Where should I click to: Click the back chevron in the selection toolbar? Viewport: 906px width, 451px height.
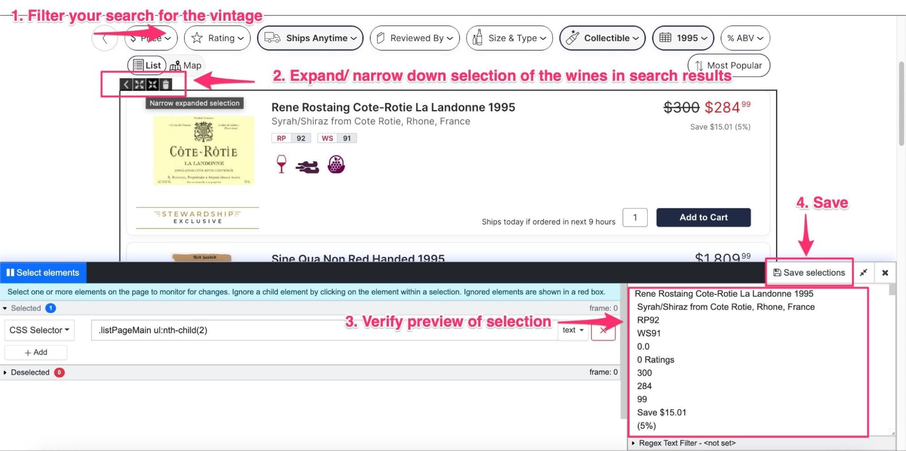pos(126,84)
